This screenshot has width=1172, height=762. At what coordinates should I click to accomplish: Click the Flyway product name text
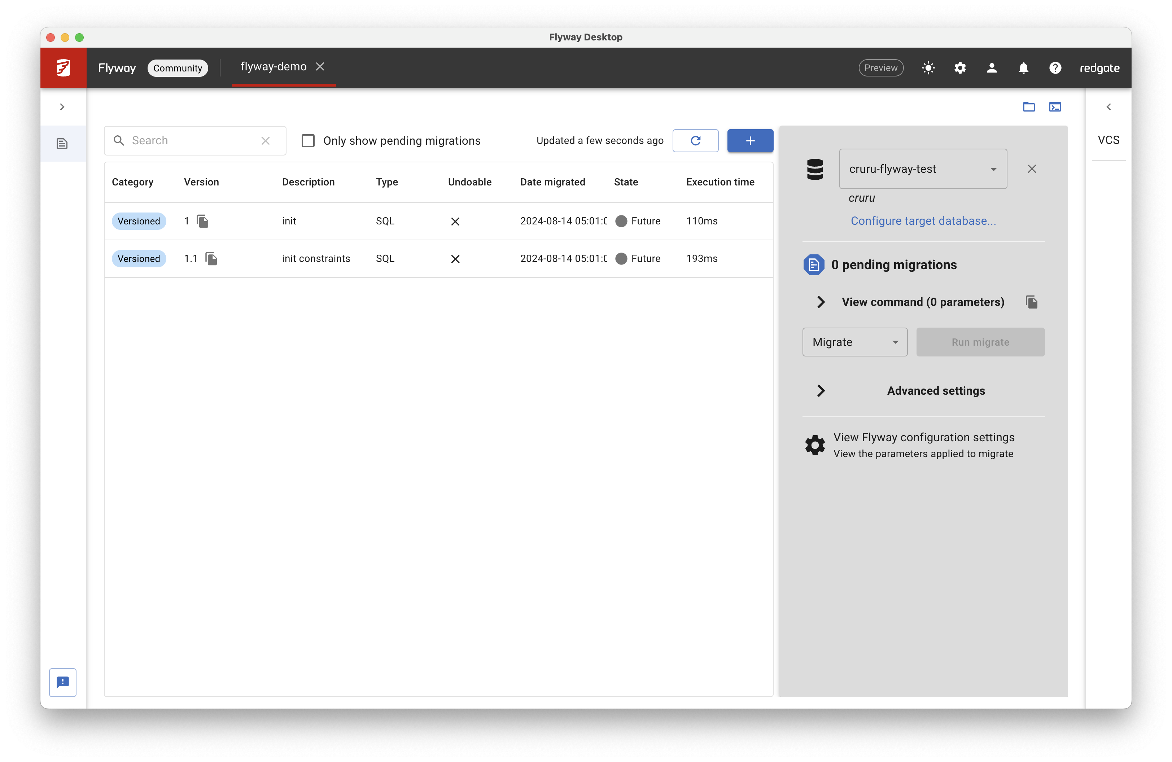click(117, 68)
